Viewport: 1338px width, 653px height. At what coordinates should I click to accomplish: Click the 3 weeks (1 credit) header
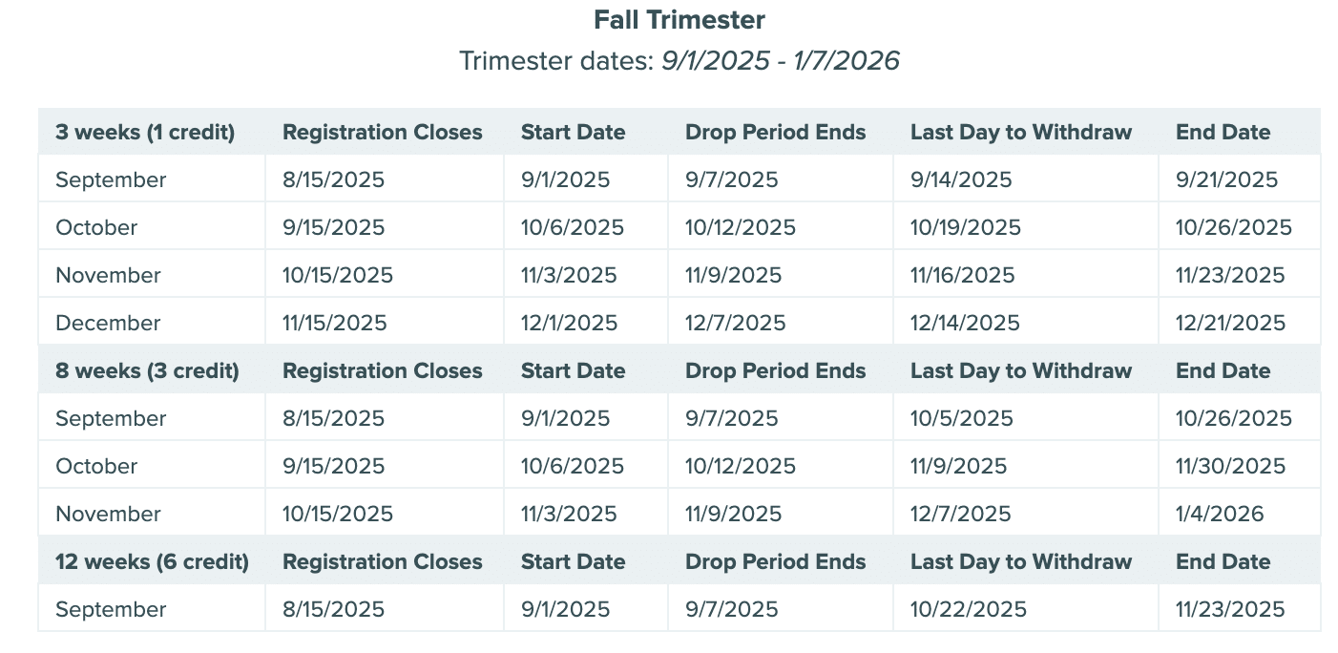click(x=145, y=132)
